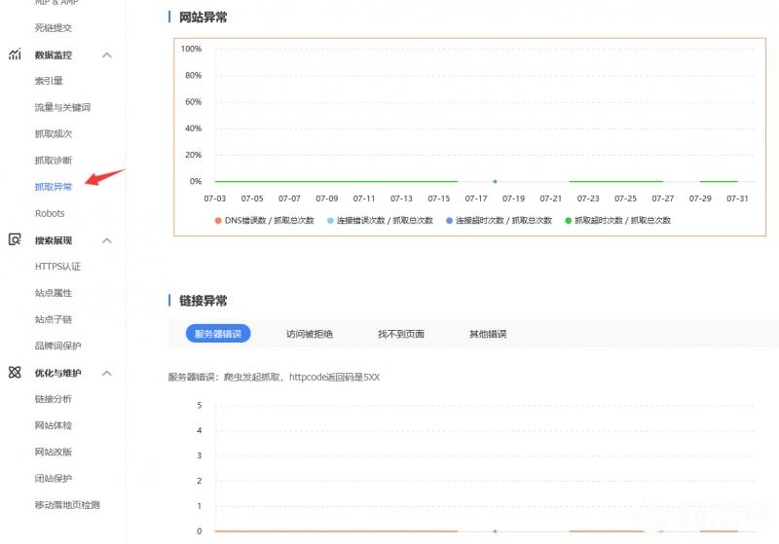The image size is (779, 544).
Task: Toggle 连接错误次数 legend series
Action: tap(380, 221)
